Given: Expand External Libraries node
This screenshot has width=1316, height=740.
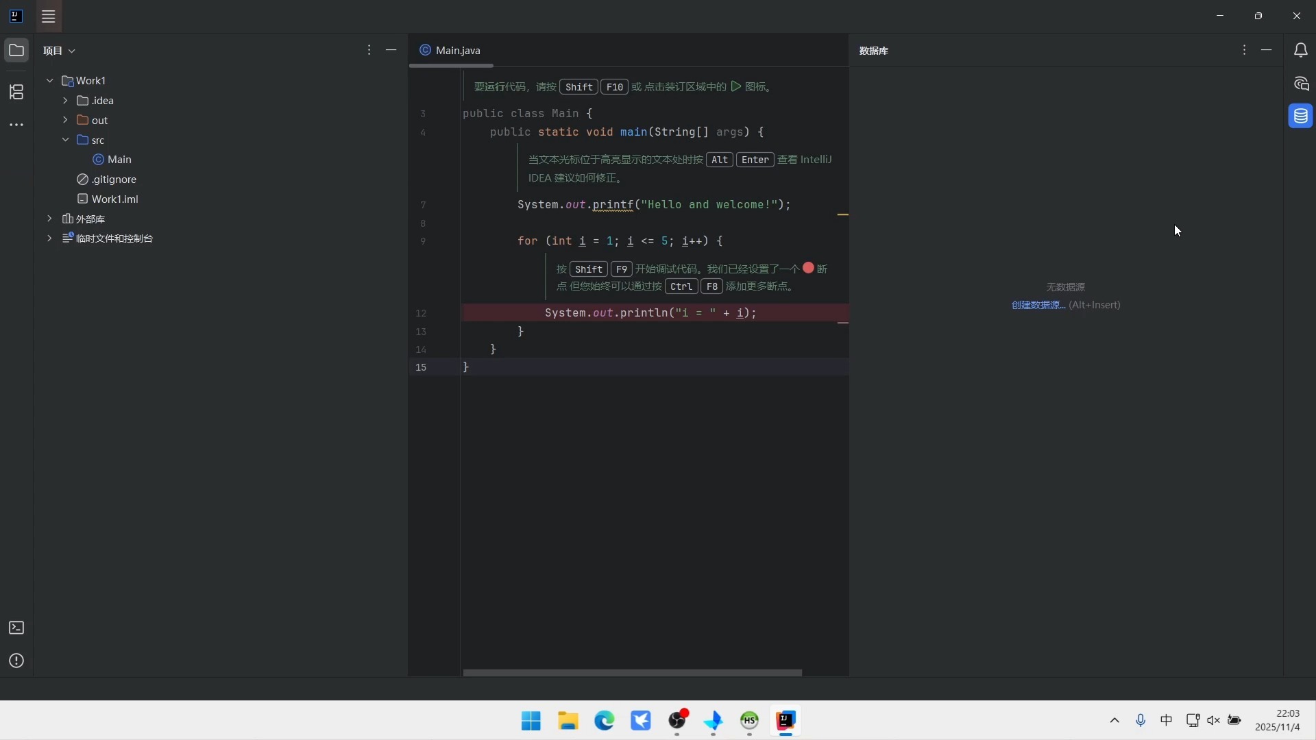Looking at the screenshot, I should [49, 219].
